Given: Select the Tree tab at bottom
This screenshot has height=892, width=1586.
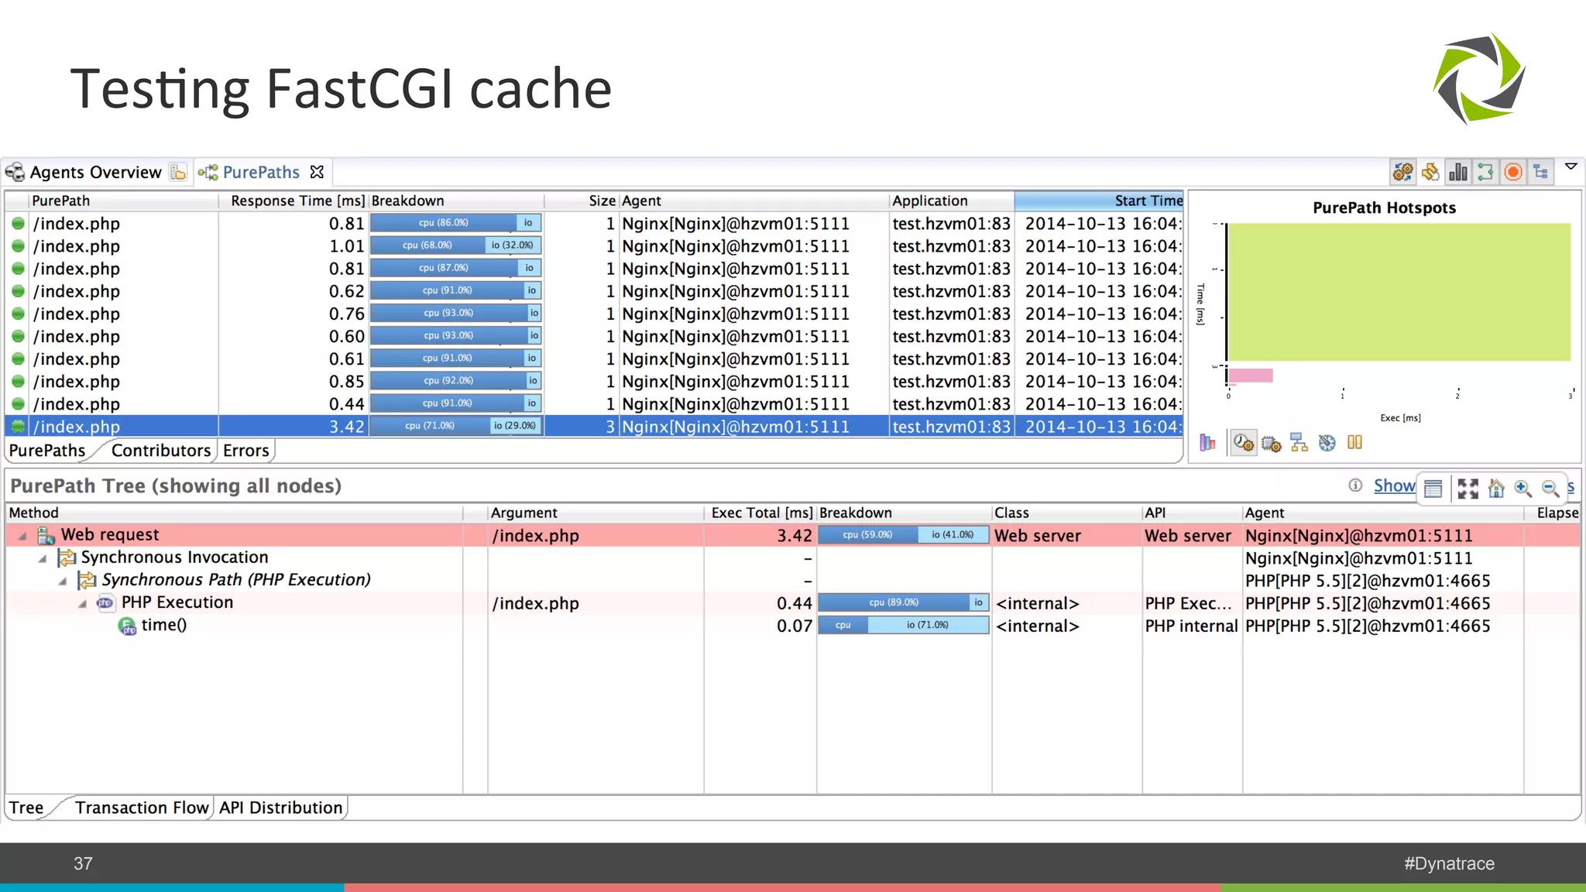Looking at the screenshot, I should point(26,808).
